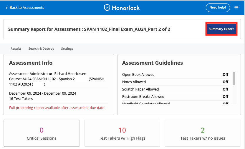Open the Search & Destroy tab
The height and width of the screenshot is (149, 245).
coord(41,48)
